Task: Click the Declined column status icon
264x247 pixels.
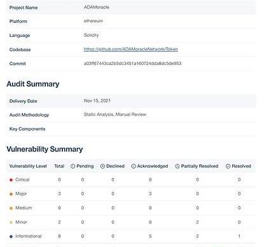Action: tap(102, 166)
